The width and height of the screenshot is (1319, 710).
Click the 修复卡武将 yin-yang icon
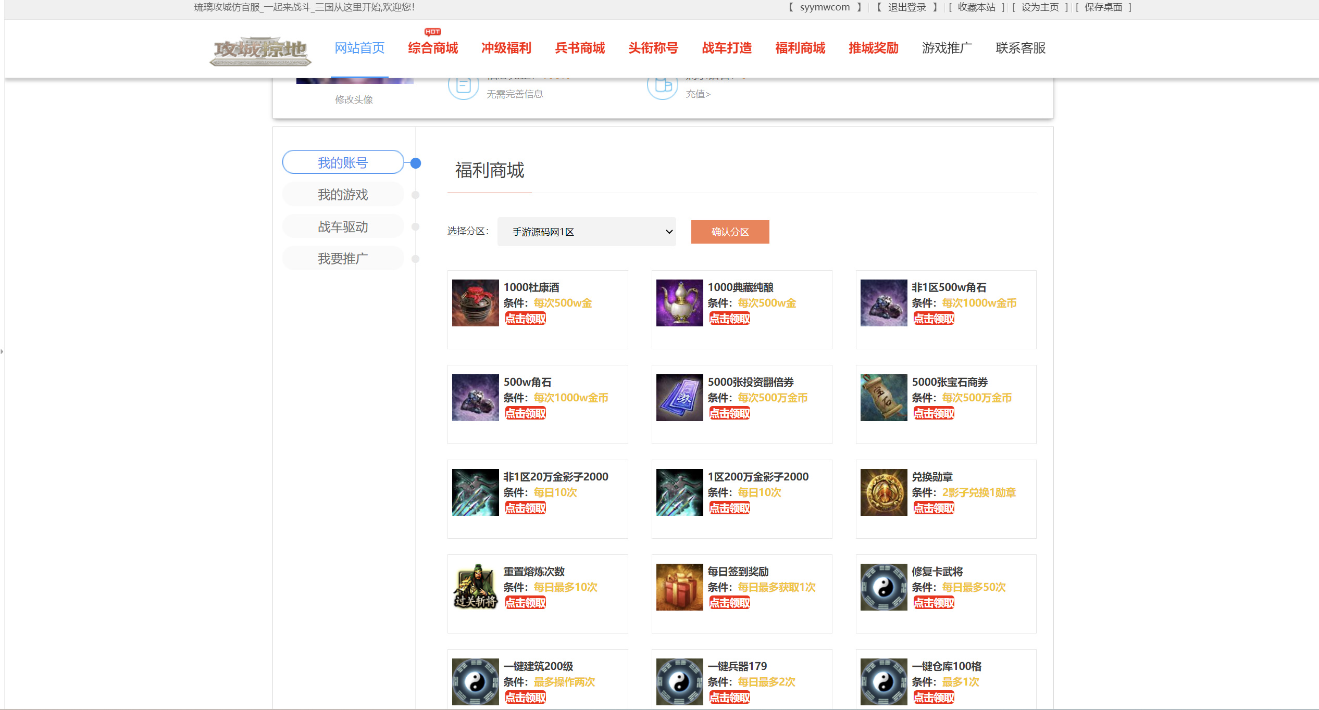[884, 587]
